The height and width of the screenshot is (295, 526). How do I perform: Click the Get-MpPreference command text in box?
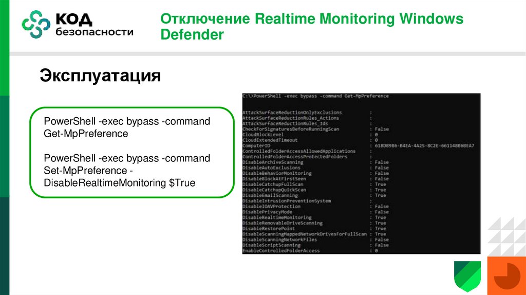pyautogui.click(x=127, y=127)
